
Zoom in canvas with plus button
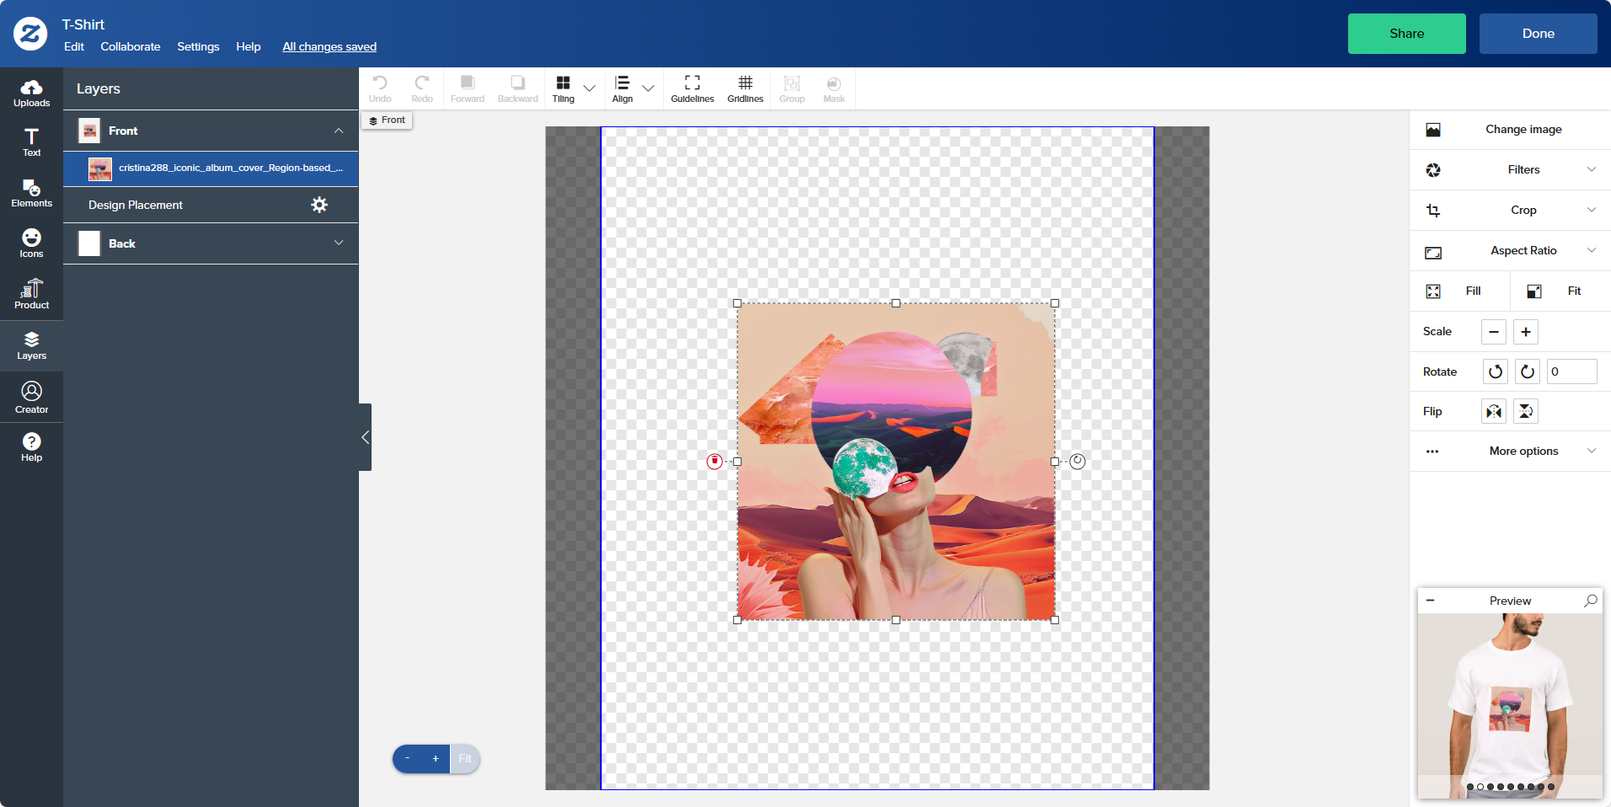click(x=436, y=759)
